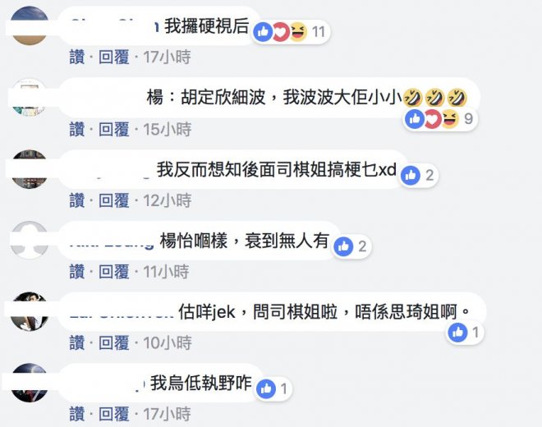This screenshot has width=542, height=427.
Task: Click the laughing reaction icon with 9 reactions
Action: [450, 118]
